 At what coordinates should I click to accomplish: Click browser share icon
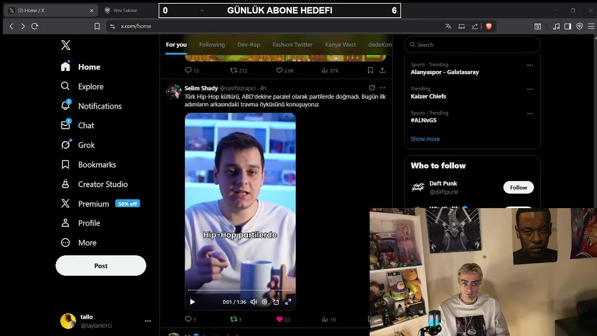[475, 26]
